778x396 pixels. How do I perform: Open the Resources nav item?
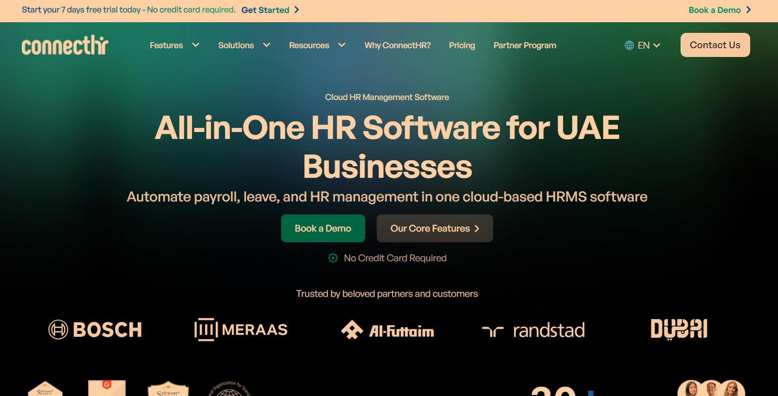coord(309,45)
